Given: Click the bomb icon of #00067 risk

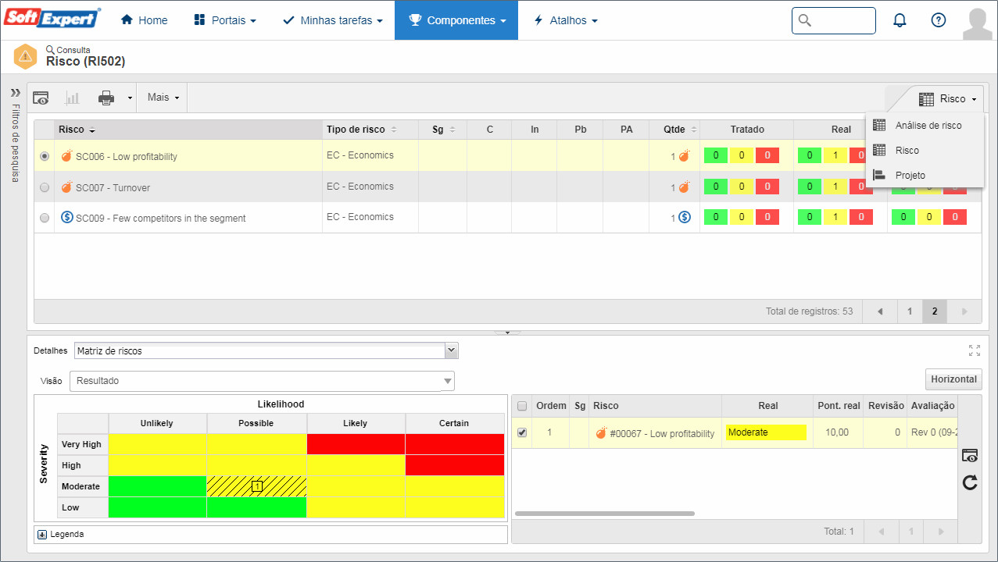Looking at the screenshot, I should 601,432.
